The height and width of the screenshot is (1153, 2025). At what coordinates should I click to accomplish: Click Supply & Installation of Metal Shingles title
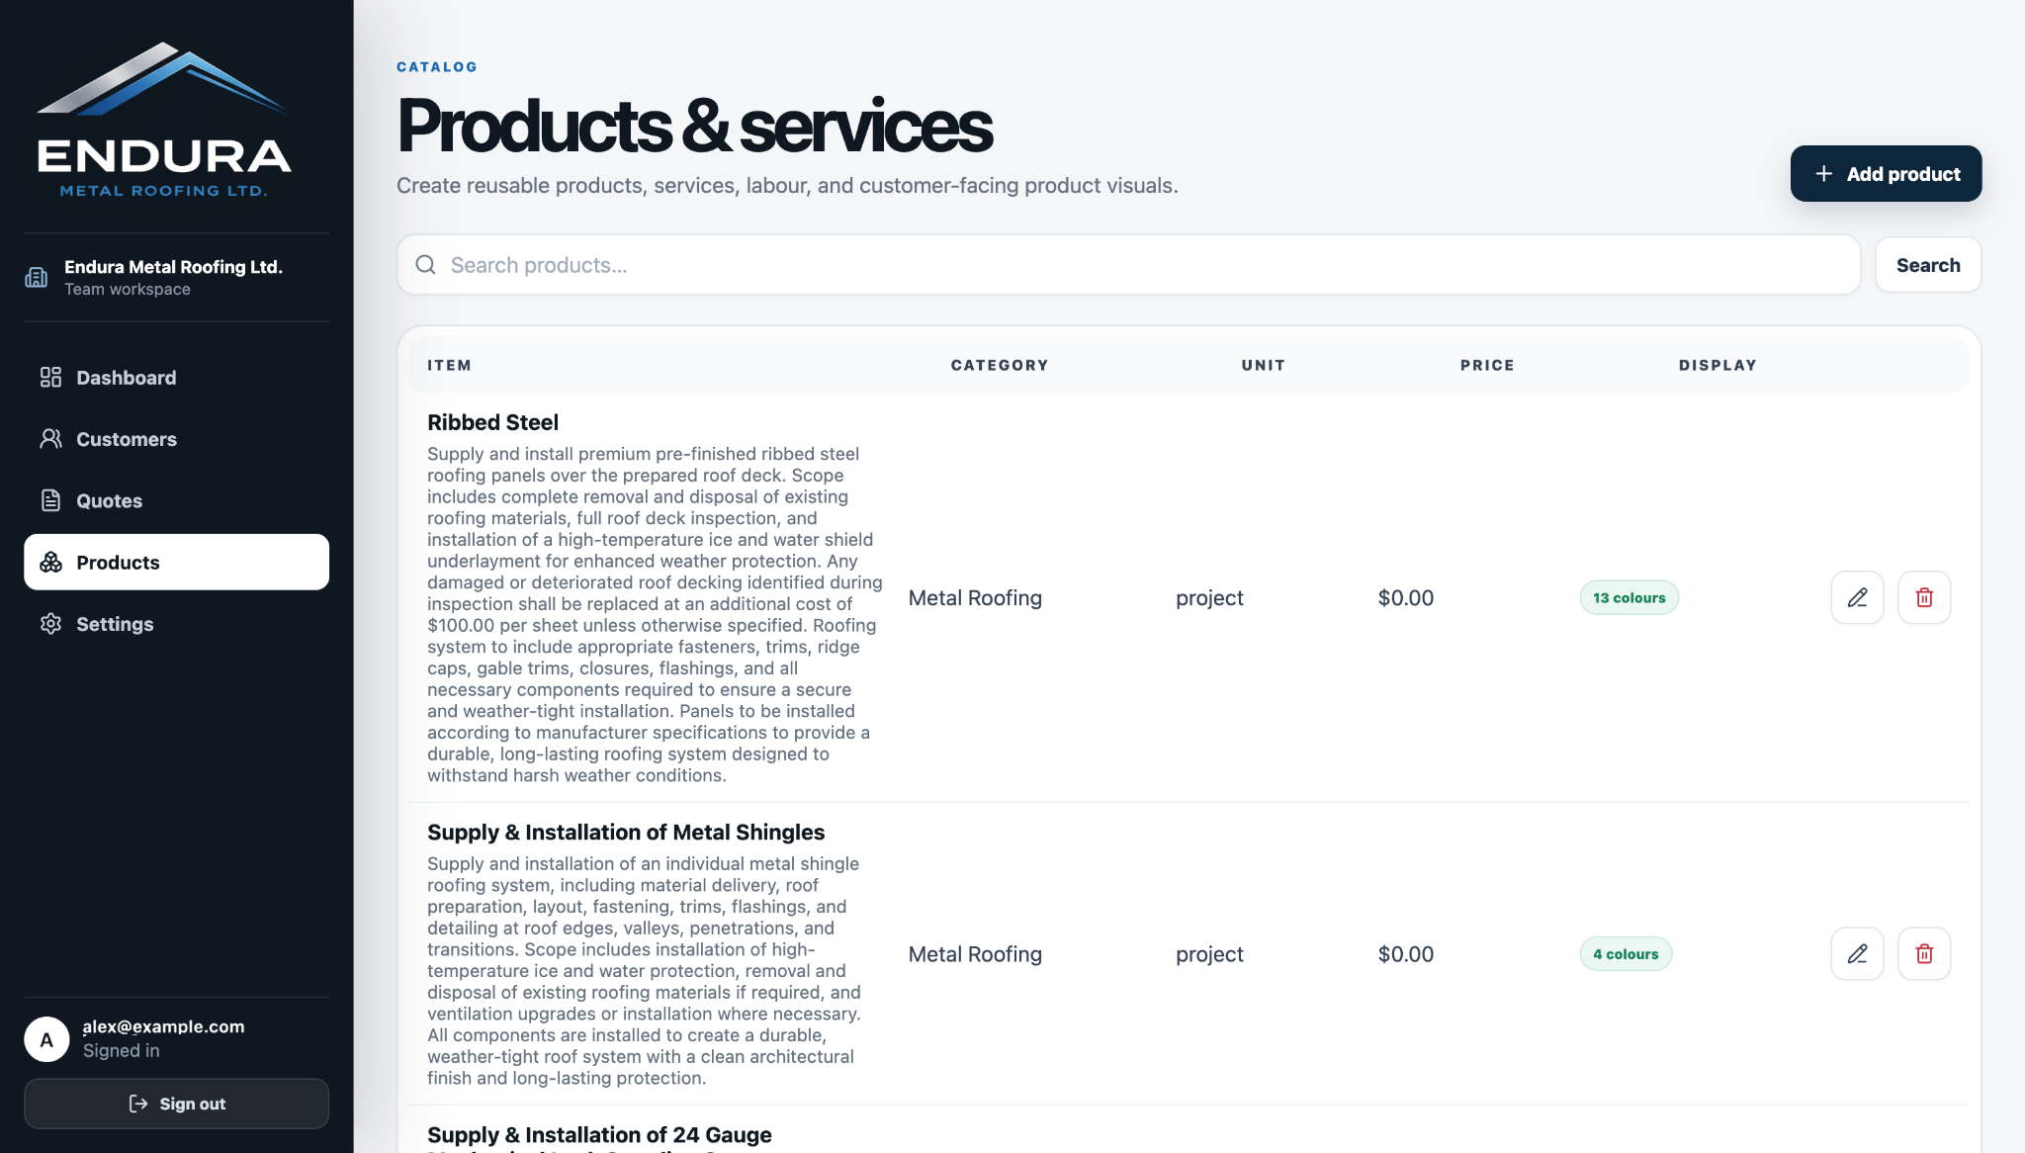(626, 833)
